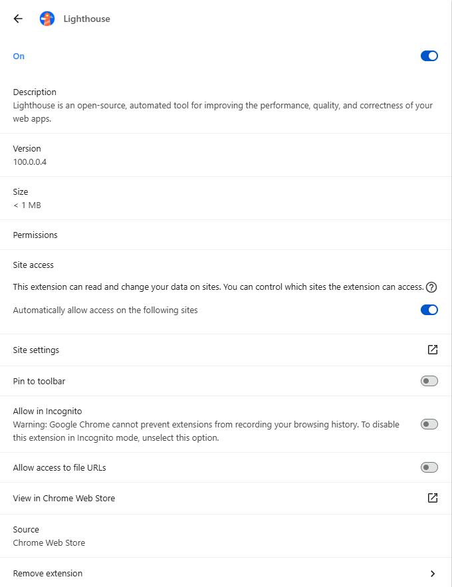Enable Pin to toolbar
Screen dimensions: 452x587
[x=429, y=381]
